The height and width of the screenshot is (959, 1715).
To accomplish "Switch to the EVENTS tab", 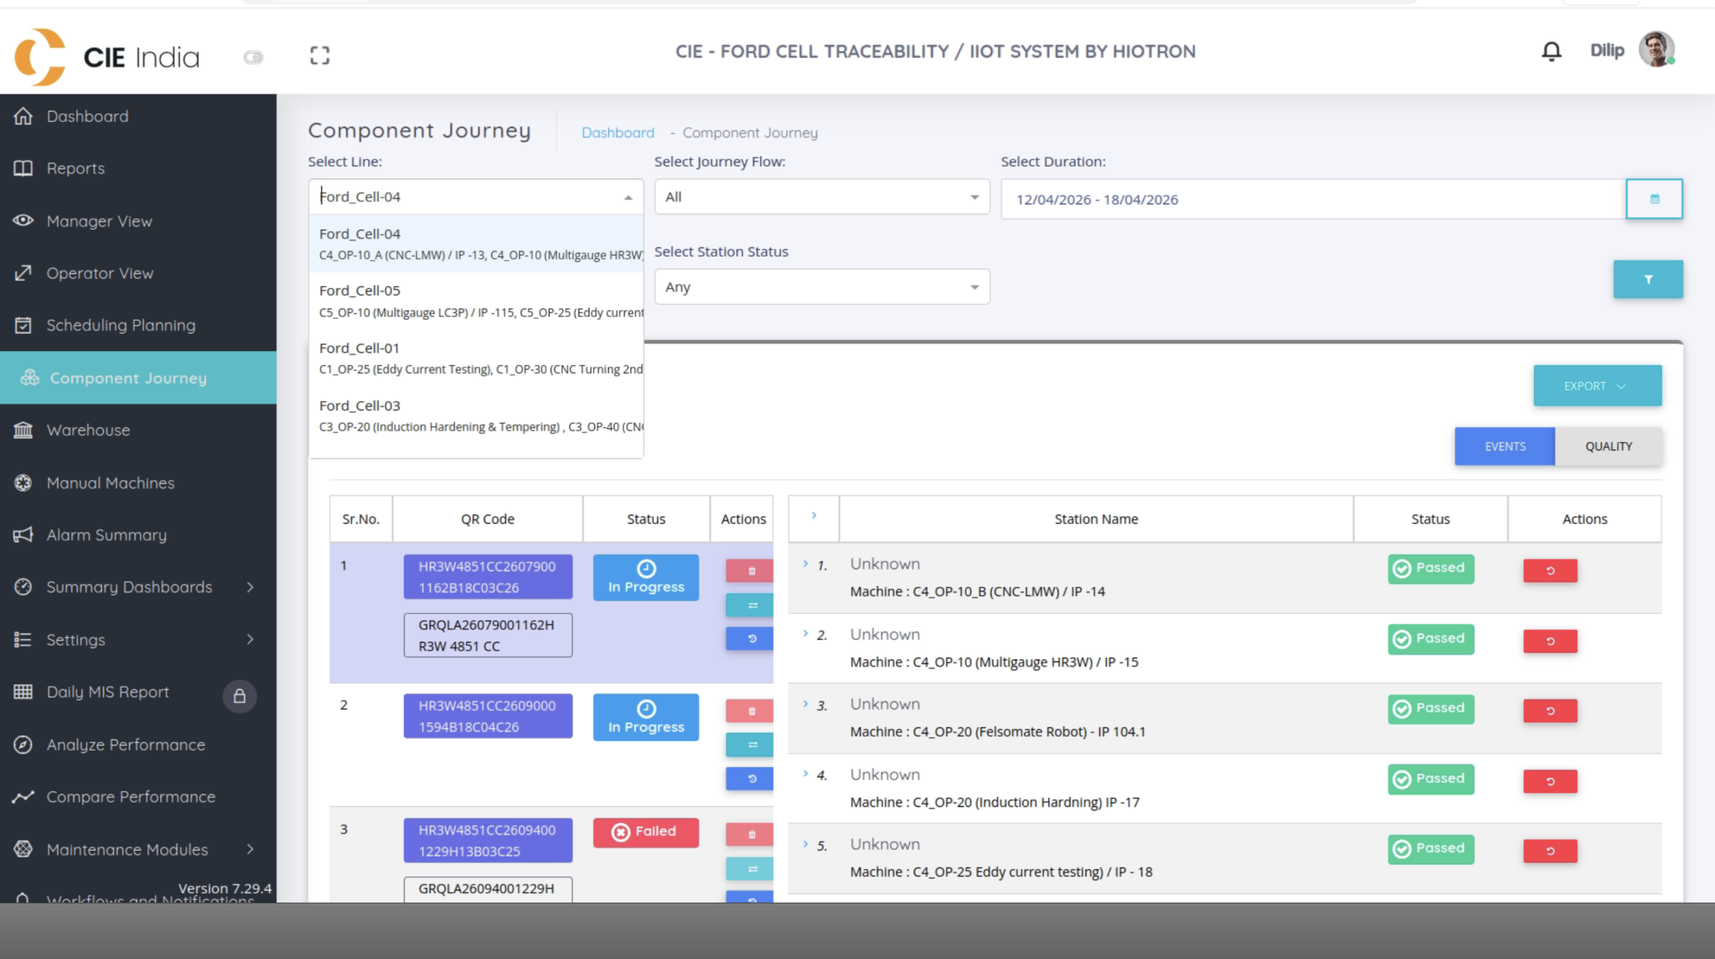I will (1505, 446).
